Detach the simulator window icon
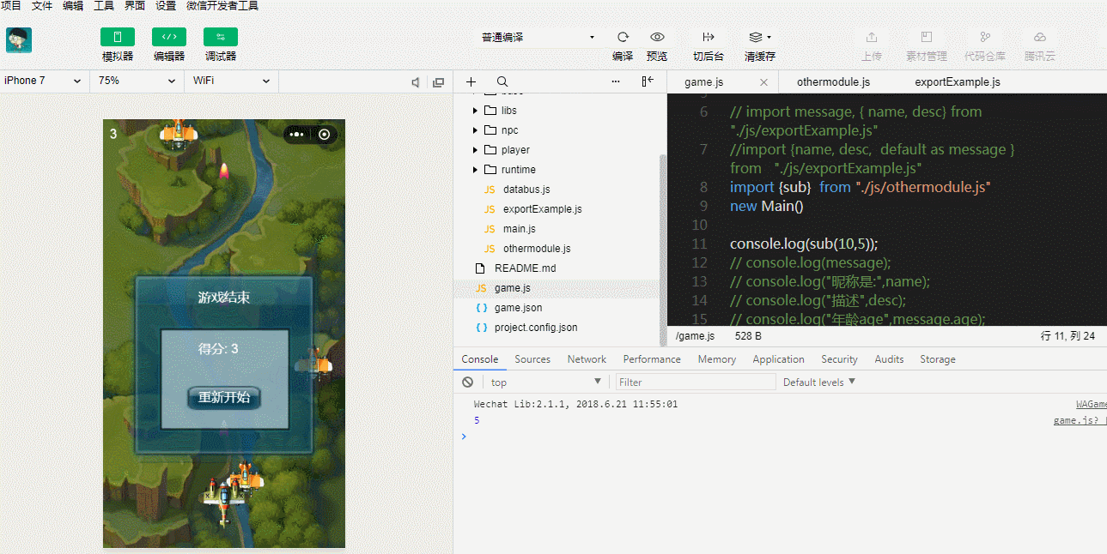This screenshot has height=554, width=1107. coord(439,82)
